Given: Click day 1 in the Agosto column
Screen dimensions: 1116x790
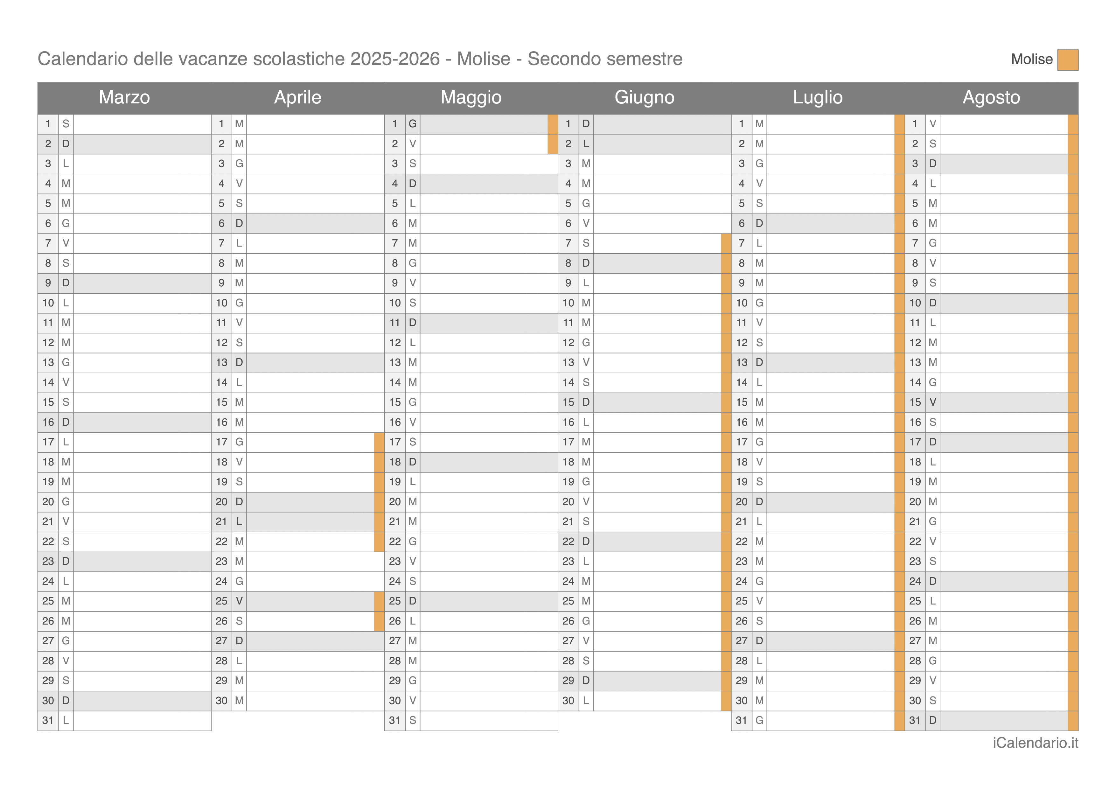Looking at the screenshot, I should tap(991, 124).
